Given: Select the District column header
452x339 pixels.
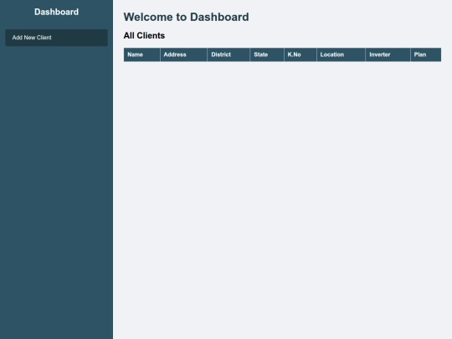Looking at the screenshot, I should [x=229, y=54].
